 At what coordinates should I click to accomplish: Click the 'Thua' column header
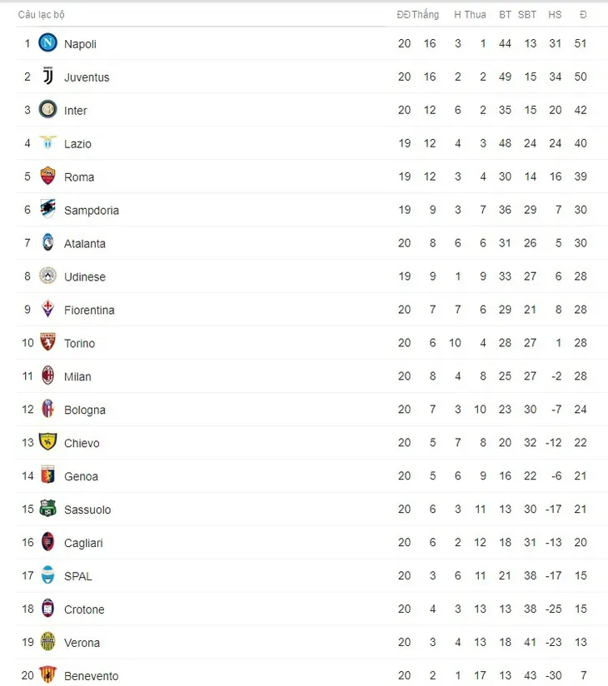pyautogui.click(x=476, y=14)
